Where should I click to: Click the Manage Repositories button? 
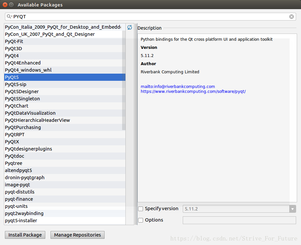coord(77,235)
